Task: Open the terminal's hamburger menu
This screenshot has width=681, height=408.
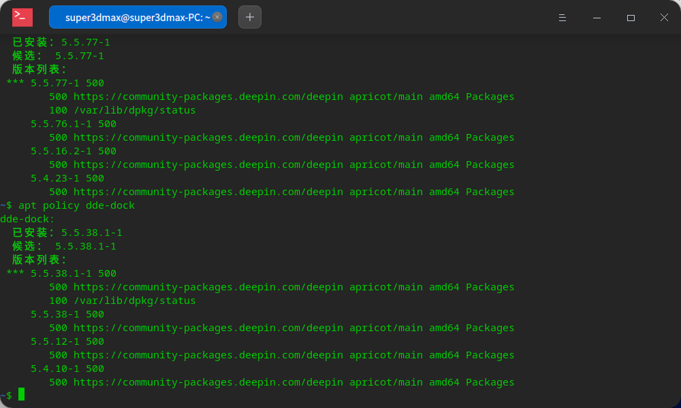Action: click(562, 18)
